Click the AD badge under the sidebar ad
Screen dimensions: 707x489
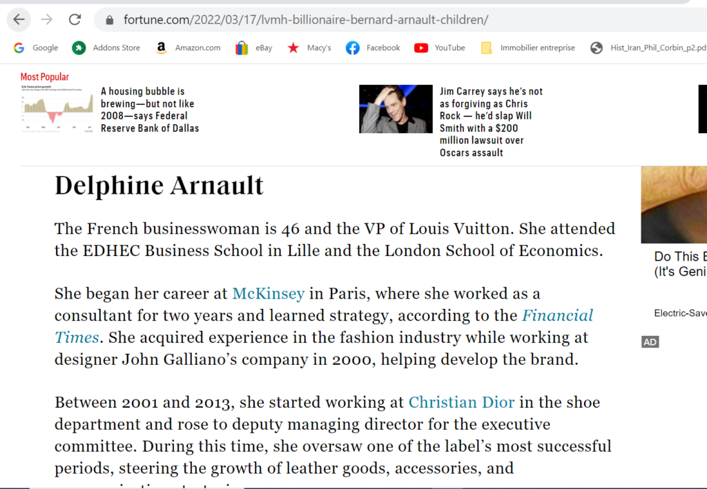coord(650,342)
